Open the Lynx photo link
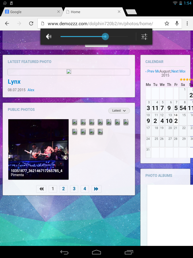Viewport: 193px width, 258px height. pos(14,82)
